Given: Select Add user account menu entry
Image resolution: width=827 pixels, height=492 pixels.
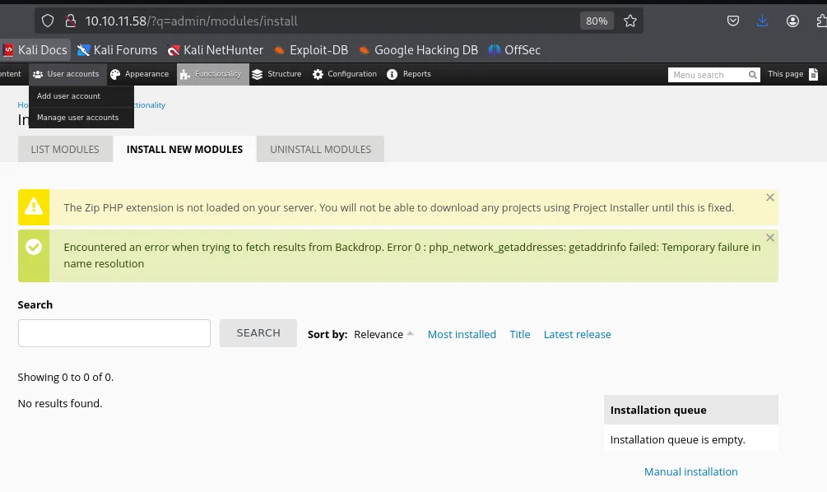Looking at the screenshot, I should click(x=81, y=96).
